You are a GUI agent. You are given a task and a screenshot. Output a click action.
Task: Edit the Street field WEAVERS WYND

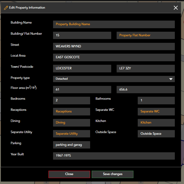pos(114,46)
